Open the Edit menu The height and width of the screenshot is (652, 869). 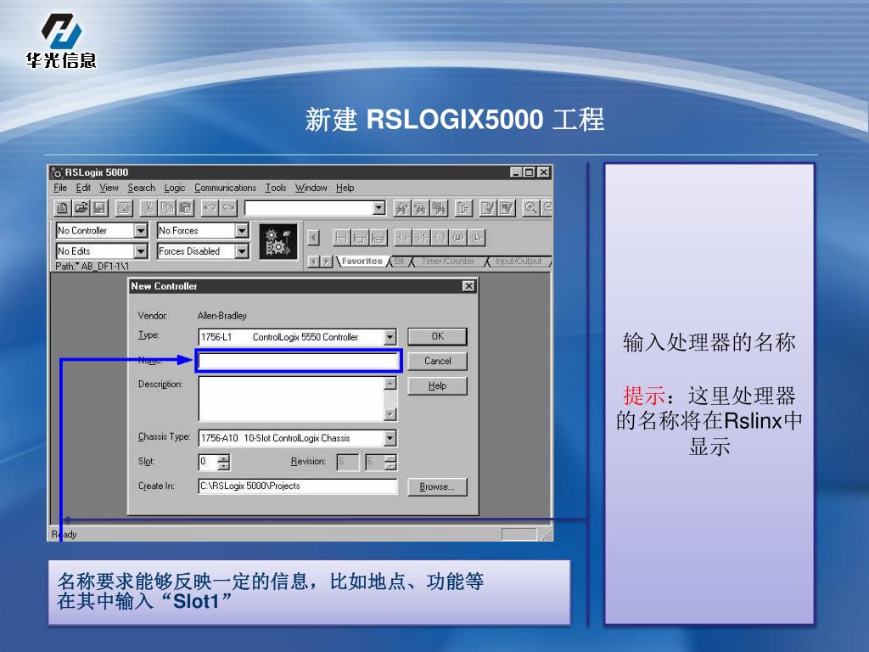[83, 188]
